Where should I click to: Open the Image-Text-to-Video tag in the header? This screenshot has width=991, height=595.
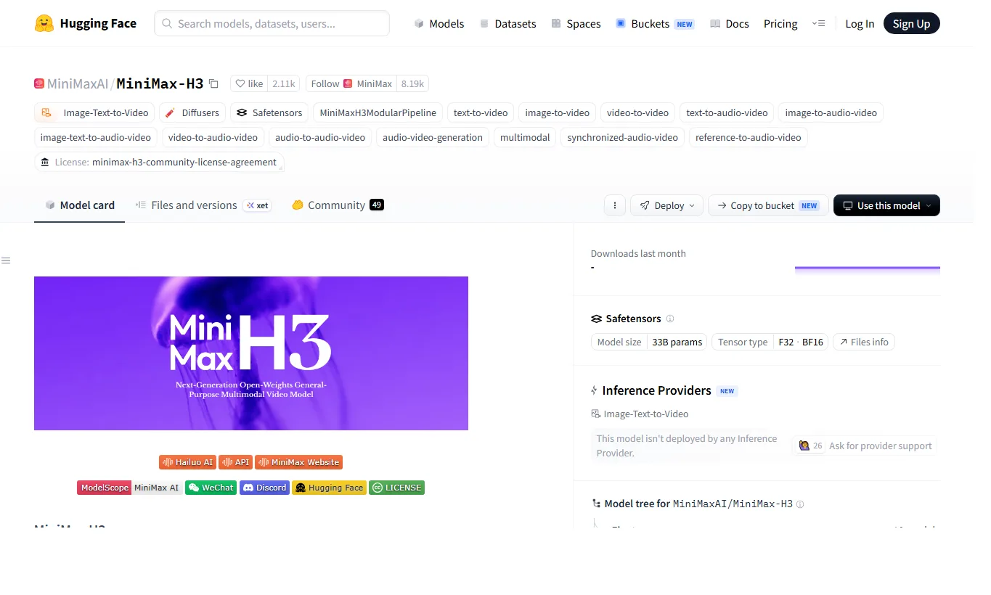tap(94, 112)
